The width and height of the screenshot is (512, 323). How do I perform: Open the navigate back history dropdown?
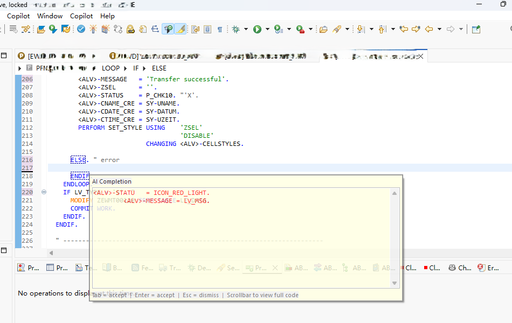pos(439,30)
